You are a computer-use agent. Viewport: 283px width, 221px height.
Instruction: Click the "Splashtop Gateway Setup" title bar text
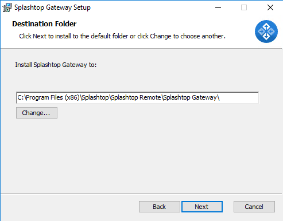coord(52,7)
